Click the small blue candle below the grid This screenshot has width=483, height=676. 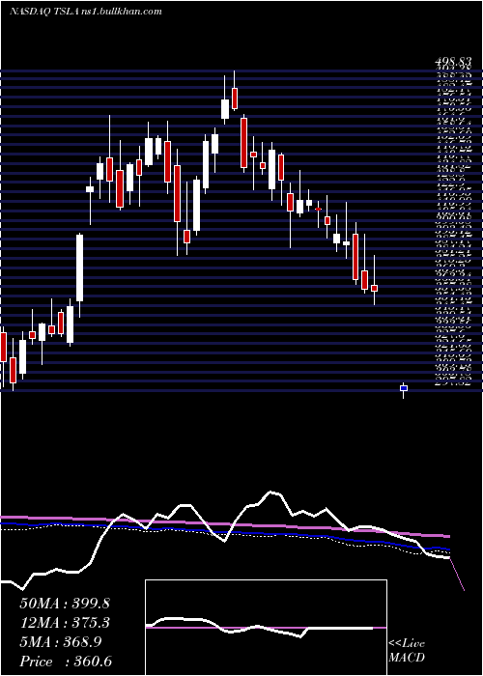tap(404, 388)
